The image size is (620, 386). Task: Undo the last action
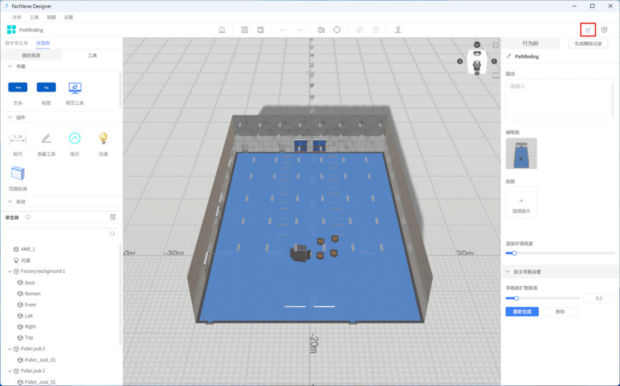pos(283,30)
